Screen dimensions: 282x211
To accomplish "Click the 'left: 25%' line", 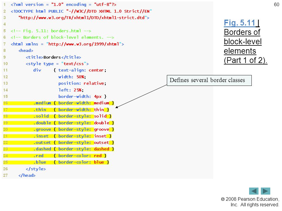I will coord(71,90).
